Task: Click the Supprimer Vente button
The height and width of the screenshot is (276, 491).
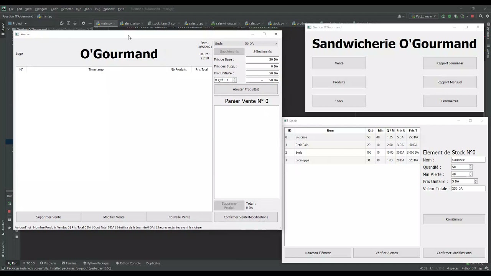Action: point(48,217)
